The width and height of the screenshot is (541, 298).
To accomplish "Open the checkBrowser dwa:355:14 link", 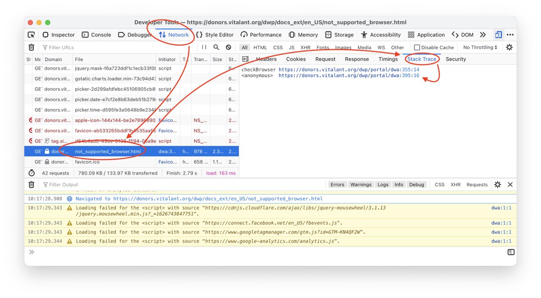I will point(349,70).
